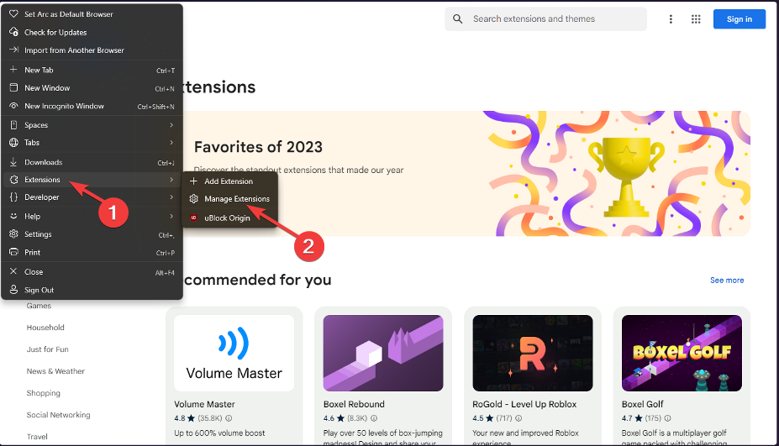Click the New Incognito Window icon
Screen dimensions: 779x446
pyautogui.click(x=14, y=106)
